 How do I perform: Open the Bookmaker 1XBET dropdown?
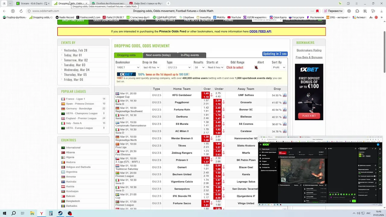coord(128,68)
